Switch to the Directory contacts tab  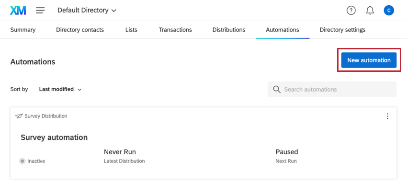(80, 30)
